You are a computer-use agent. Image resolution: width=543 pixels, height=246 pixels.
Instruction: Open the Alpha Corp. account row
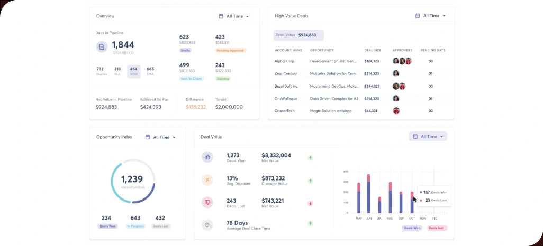pyautogui.click(x=285, y=61)
